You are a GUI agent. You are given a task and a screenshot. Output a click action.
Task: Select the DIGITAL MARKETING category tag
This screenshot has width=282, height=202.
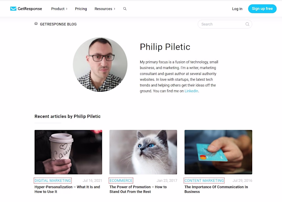tap(53, 180)
